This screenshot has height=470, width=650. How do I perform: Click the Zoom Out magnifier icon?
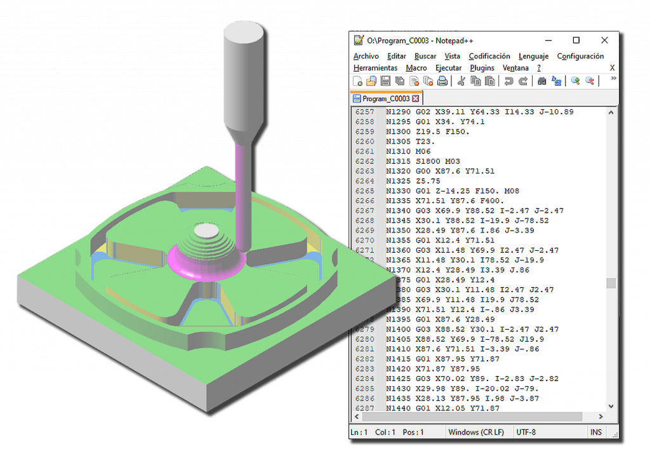pos(590,81)
